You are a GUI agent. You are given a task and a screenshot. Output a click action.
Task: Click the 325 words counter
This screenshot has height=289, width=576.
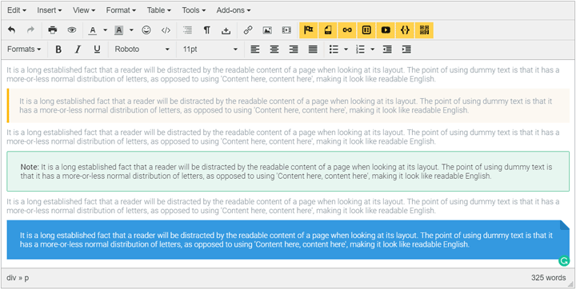(x=549, y=278)
